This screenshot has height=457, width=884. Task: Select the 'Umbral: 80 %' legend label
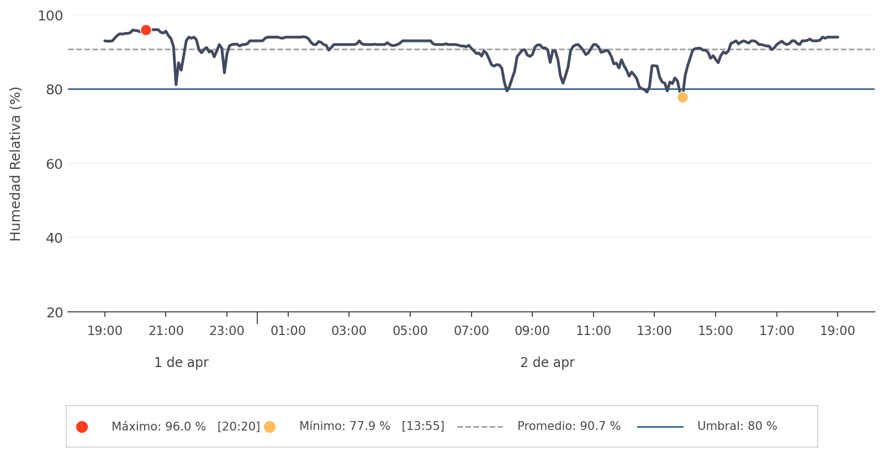pos(737,427)
